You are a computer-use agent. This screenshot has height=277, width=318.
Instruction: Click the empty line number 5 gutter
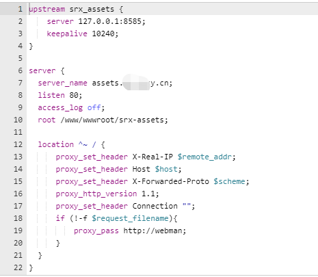21,58
